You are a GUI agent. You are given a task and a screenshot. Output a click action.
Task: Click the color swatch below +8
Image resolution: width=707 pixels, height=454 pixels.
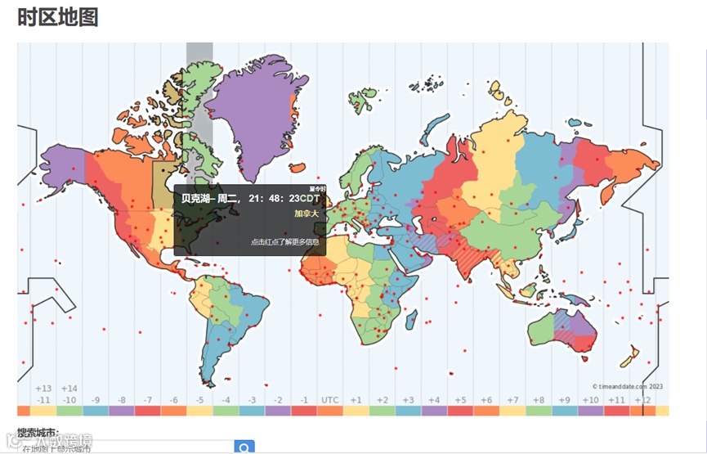coord(539,411)
